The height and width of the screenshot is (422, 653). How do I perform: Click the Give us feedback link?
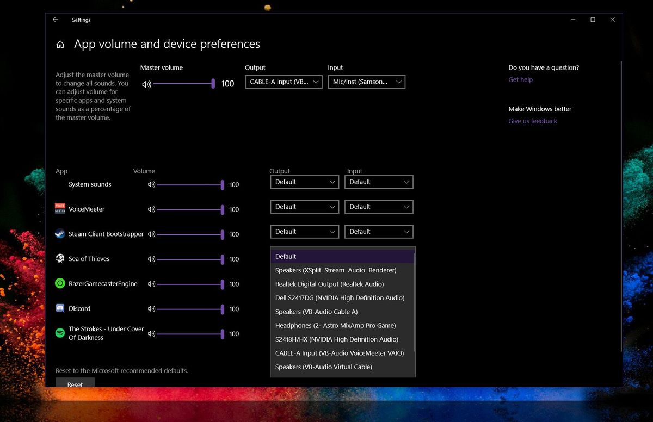[532, 121]
